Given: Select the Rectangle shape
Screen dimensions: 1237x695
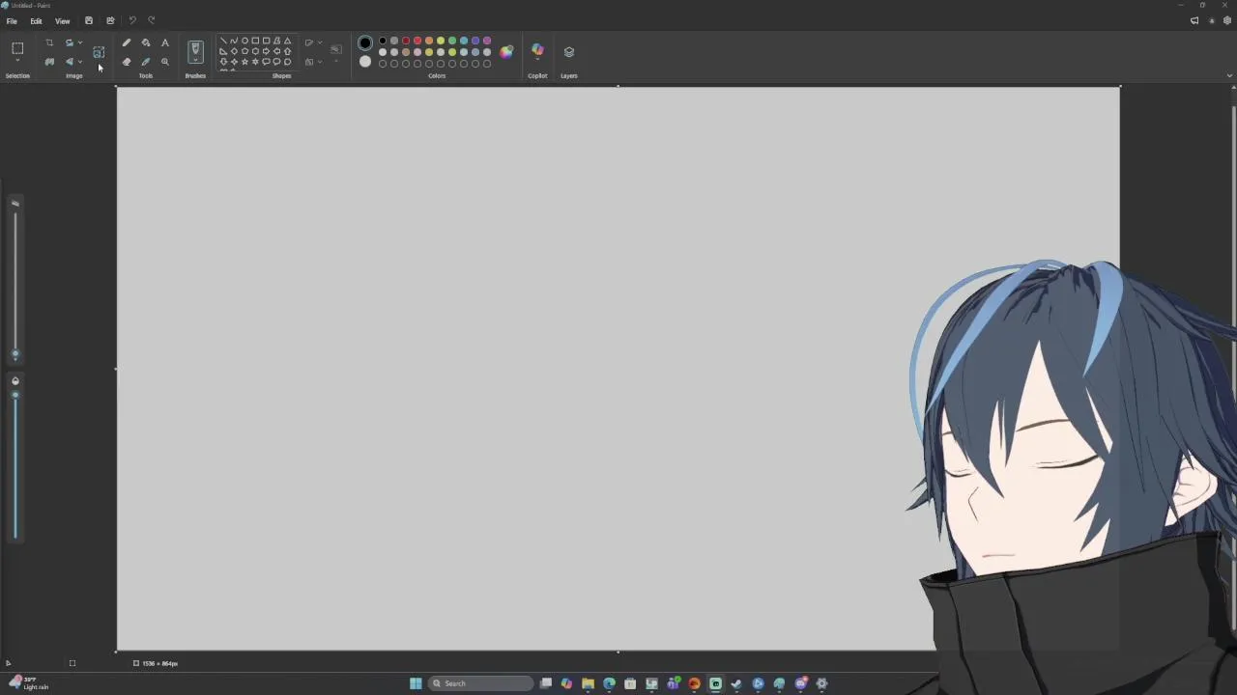Looking at the screenshot, I should pyautogui.click(x=255, y=42).
